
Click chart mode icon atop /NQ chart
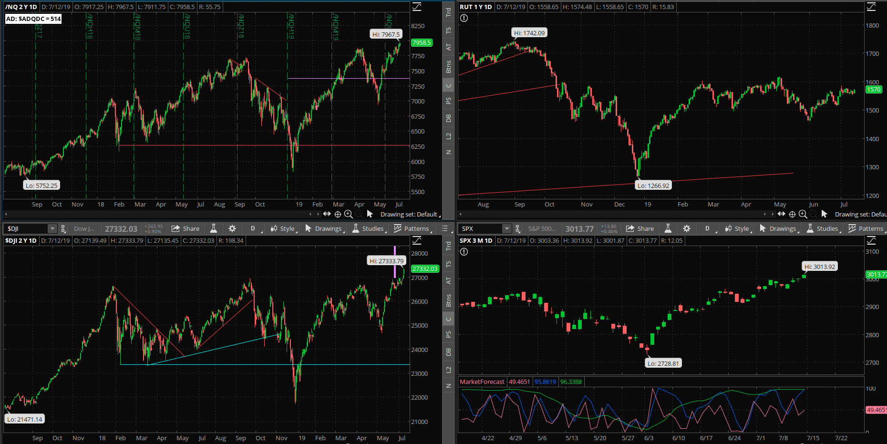(x=417, y=7)
